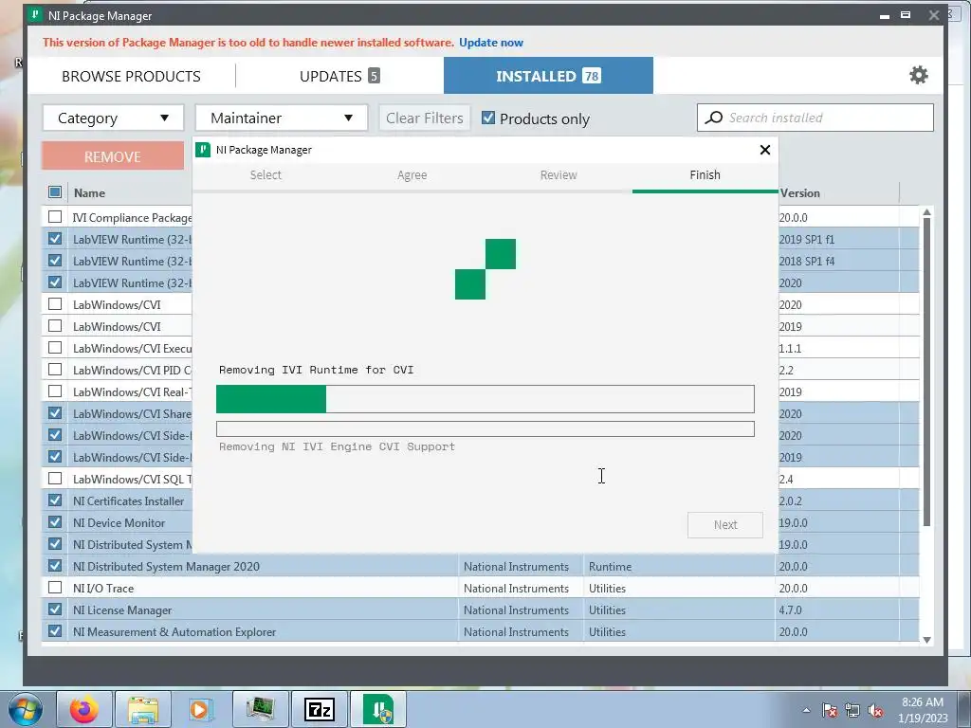Switch to the Updates tab

[x=339, y=76]
